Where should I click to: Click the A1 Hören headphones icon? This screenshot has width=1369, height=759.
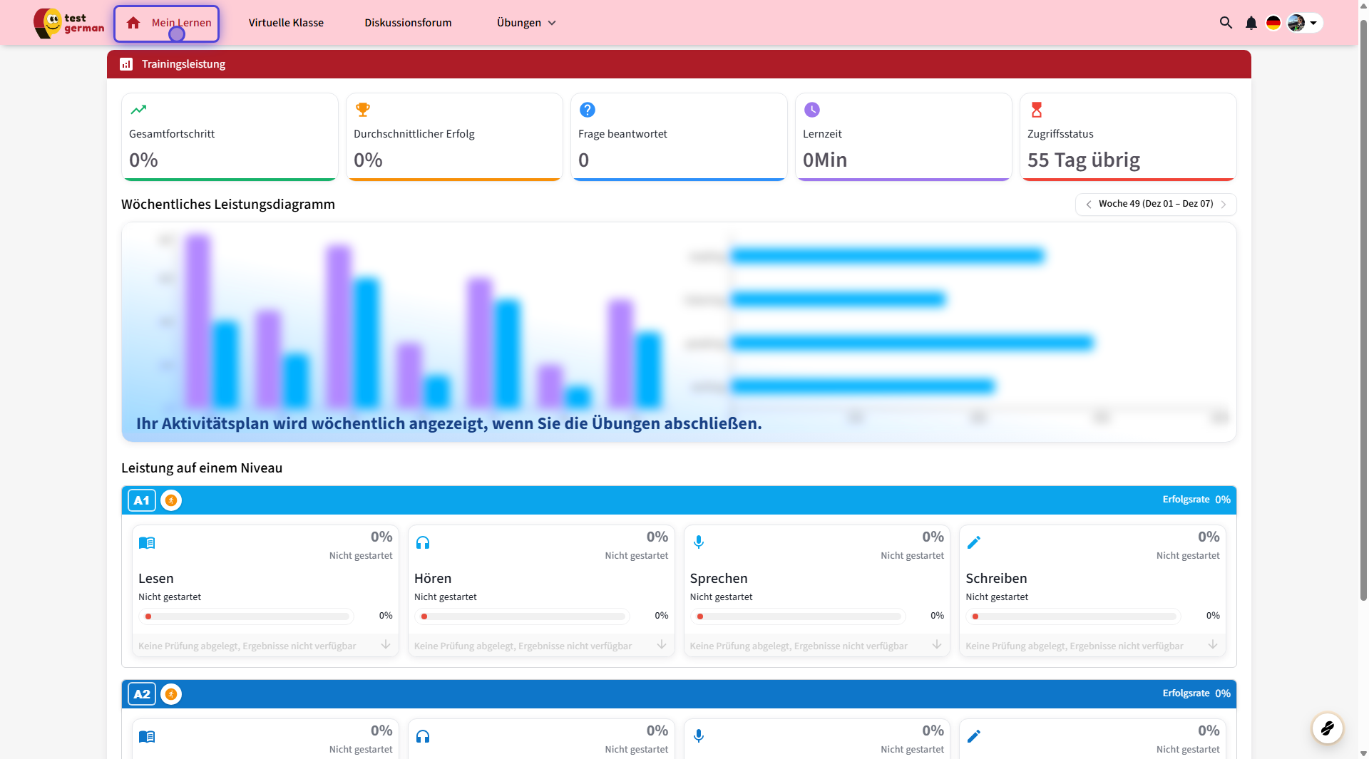pos(423,543)
